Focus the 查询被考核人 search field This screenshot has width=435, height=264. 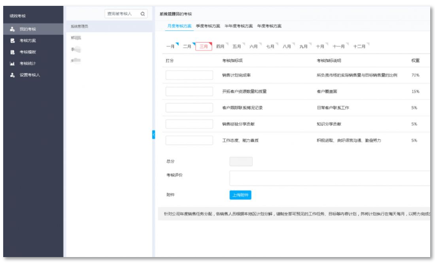click(x=120, y=14)
